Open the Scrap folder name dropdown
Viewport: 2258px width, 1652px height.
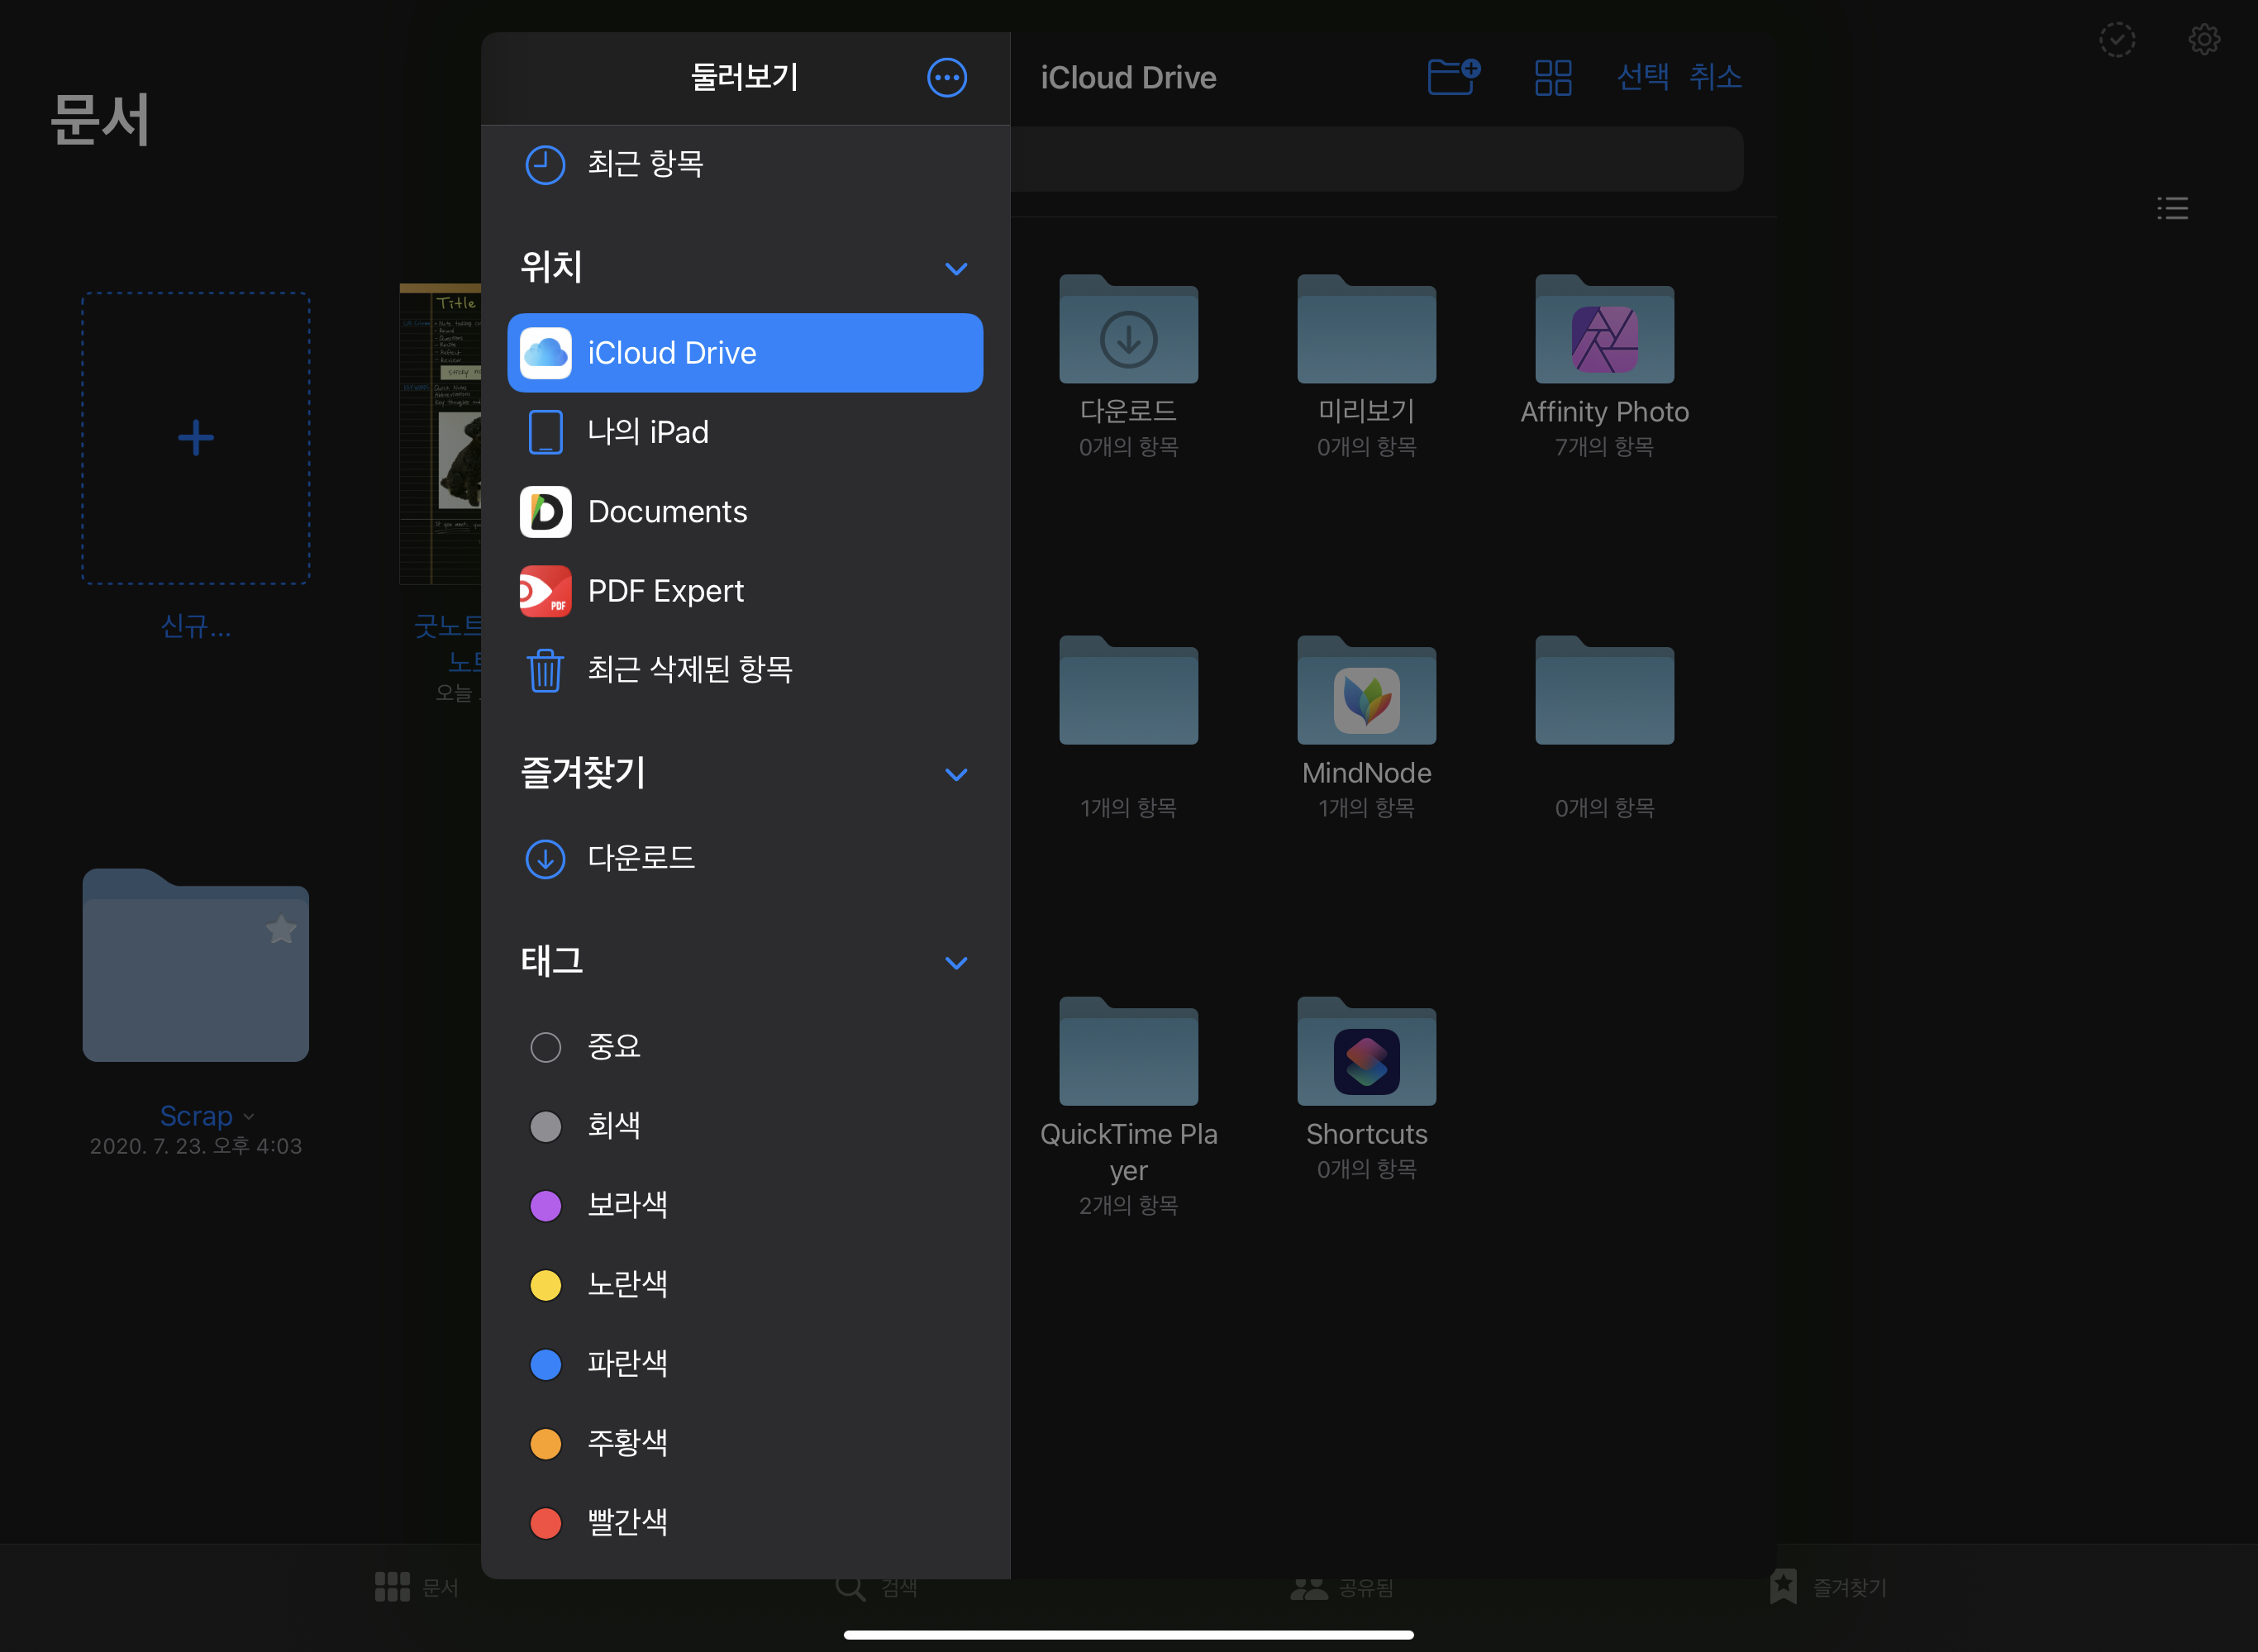(249, 1116)
